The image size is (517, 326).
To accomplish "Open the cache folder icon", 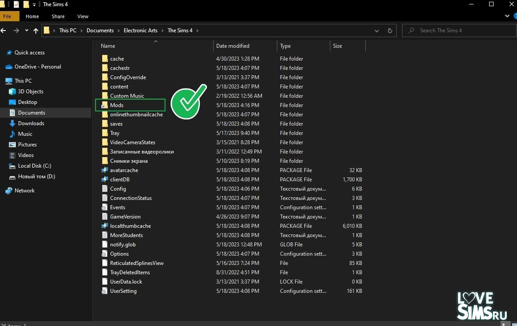I will [x=105, y=59].
